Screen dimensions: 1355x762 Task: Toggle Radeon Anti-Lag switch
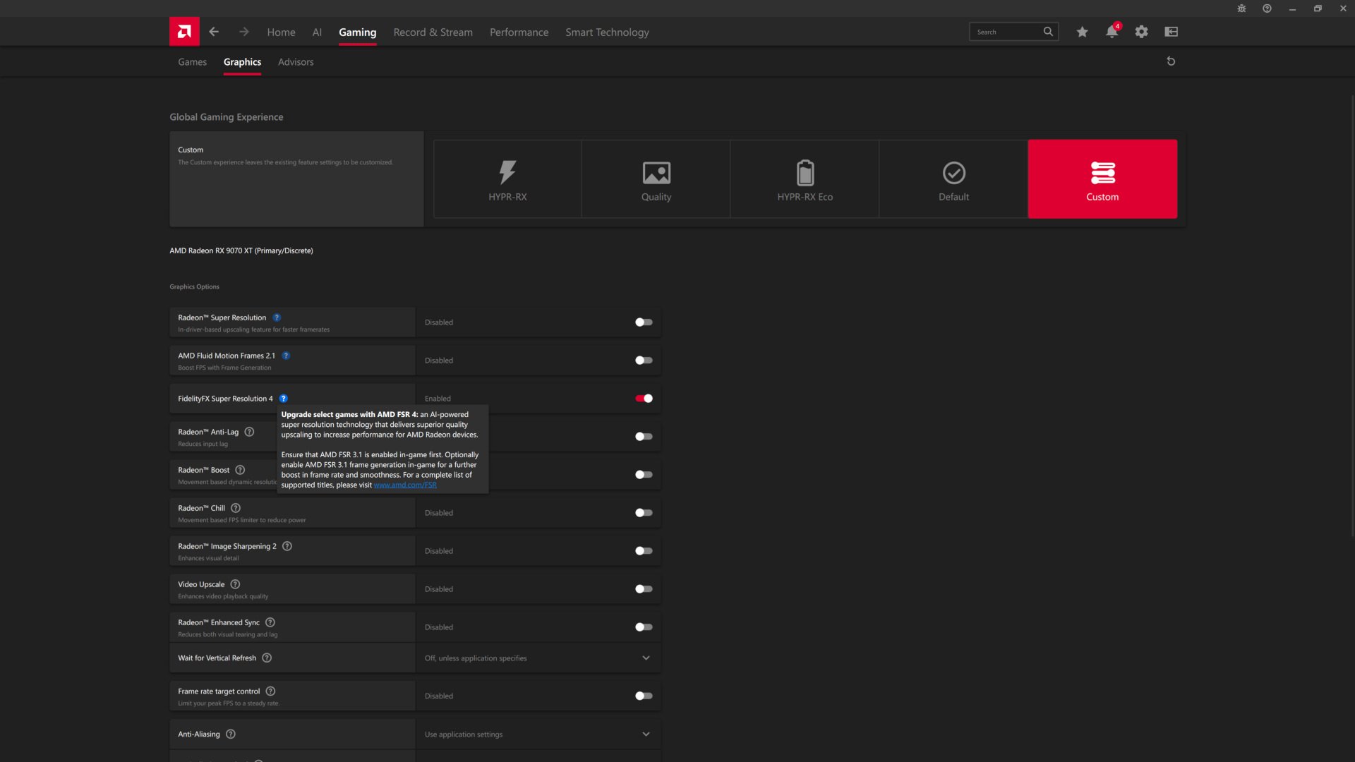pos(644,437)
